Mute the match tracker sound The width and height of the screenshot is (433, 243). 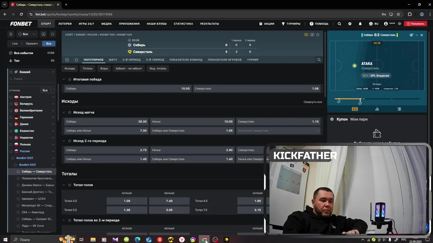[411, 35]
